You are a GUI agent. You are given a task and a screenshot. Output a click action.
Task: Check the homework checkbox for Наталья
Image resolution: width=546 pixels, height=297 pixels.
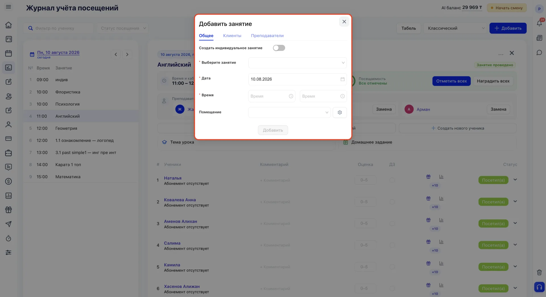pyautogui.click(x=392, y=180)
